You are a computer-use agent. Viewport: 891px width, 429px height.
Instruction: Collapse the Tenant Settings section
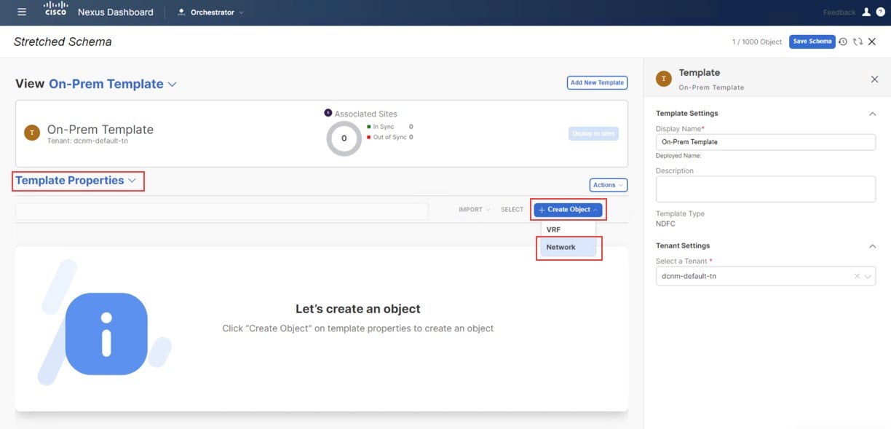pyautogui.click(x=872, y=246)
